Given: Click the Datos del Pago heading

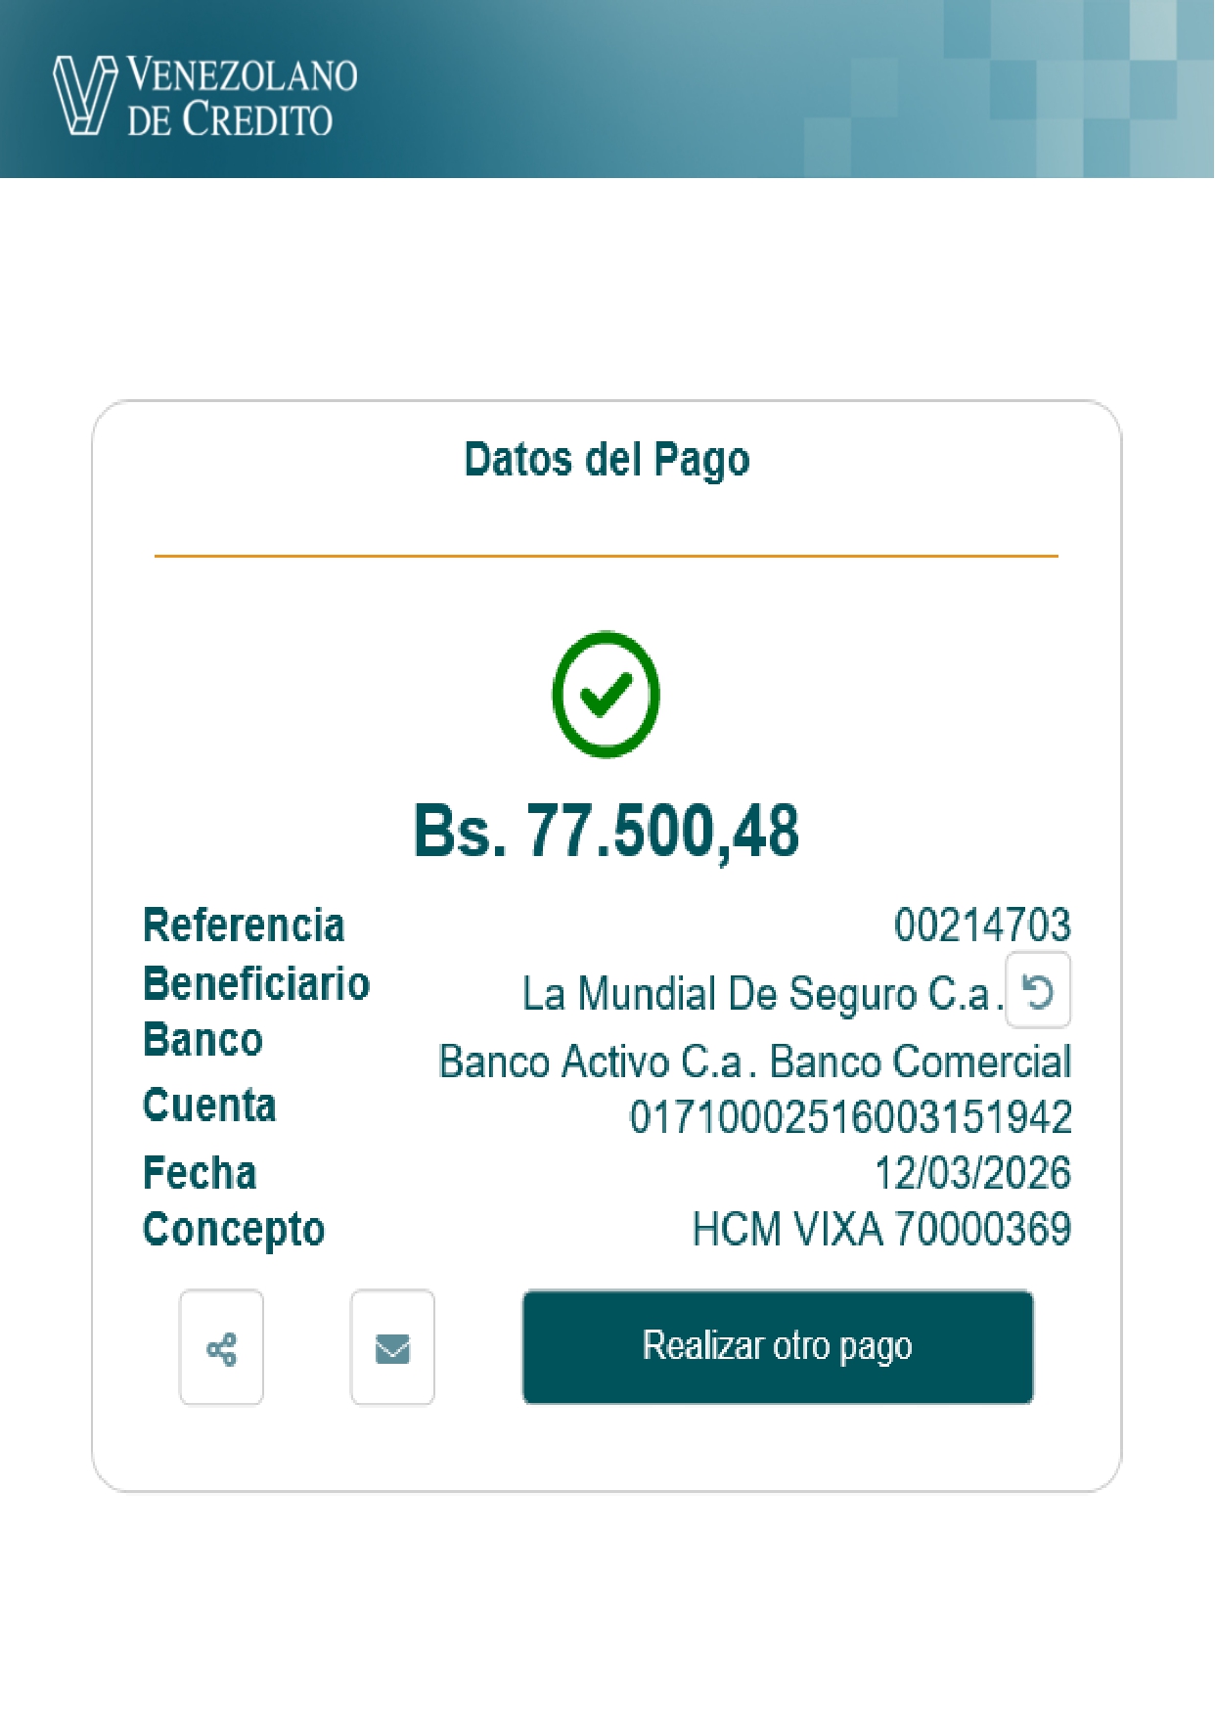Looking at the screenshot, I should (x=607, y=460).
